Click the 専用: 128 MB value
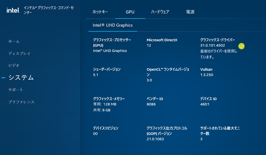This screenshot has width=266, height=155. pos(105,104)
